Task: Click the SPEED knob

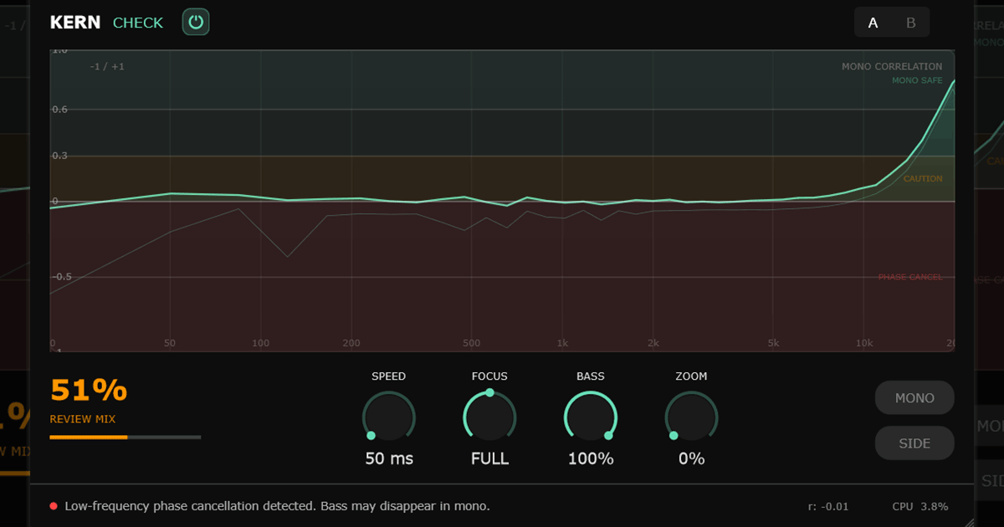Action: point(389,417)
